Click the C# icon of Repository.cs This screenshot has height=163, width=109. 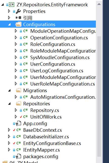[x=25, y=110]
